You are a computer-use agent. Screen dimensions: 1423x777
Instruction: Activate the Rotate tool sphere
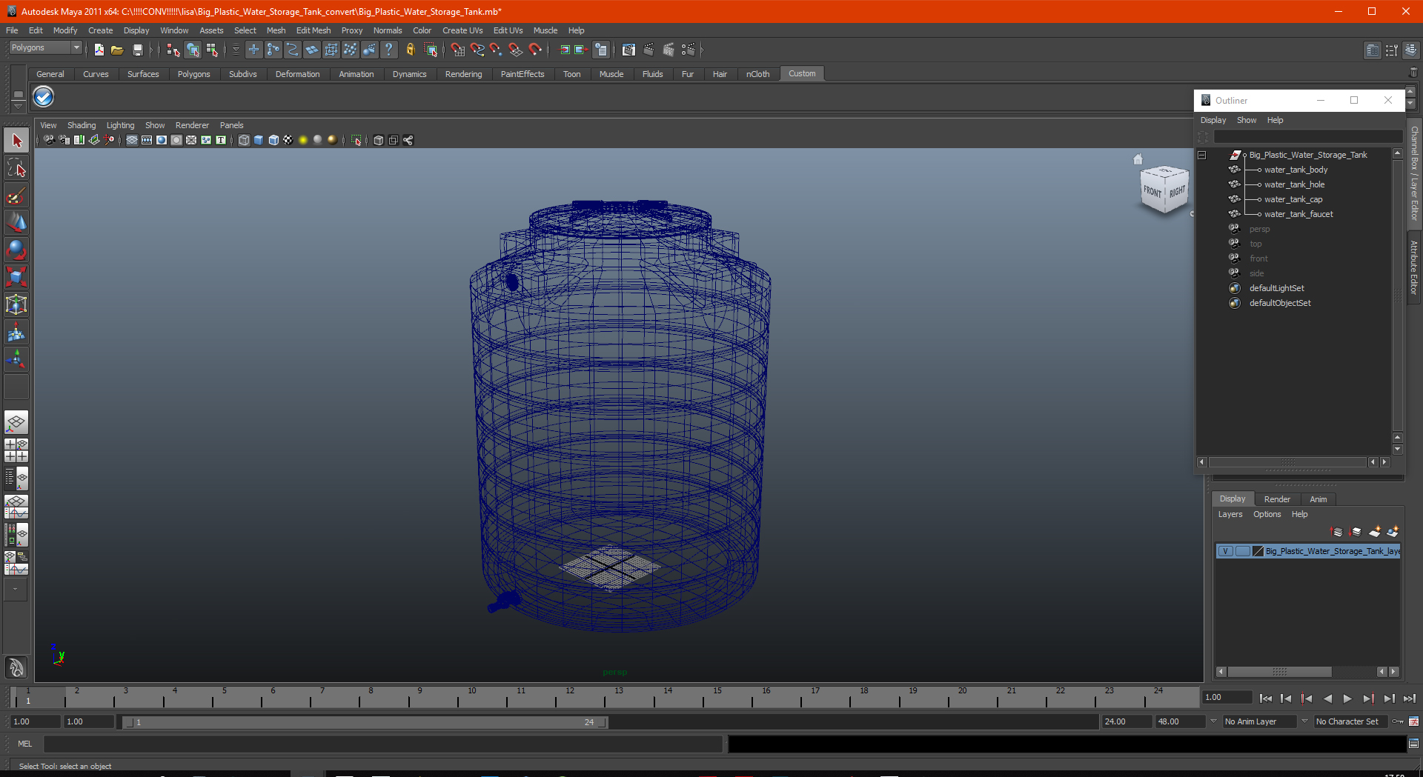point(16,250)
